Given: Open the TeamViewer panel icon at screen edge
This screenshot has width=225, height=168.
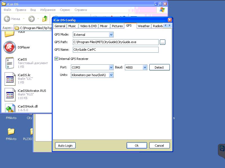Looking at the screenshot, I should [x=222, y=149].
